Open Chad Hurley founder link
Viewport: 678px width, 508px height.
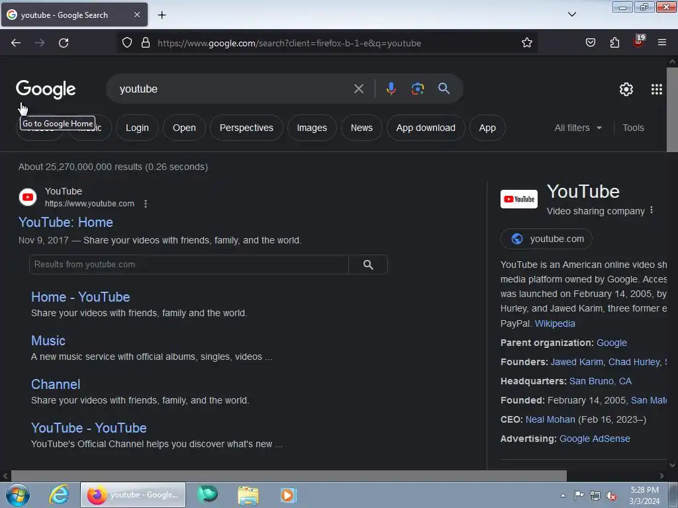coord(634,362)
